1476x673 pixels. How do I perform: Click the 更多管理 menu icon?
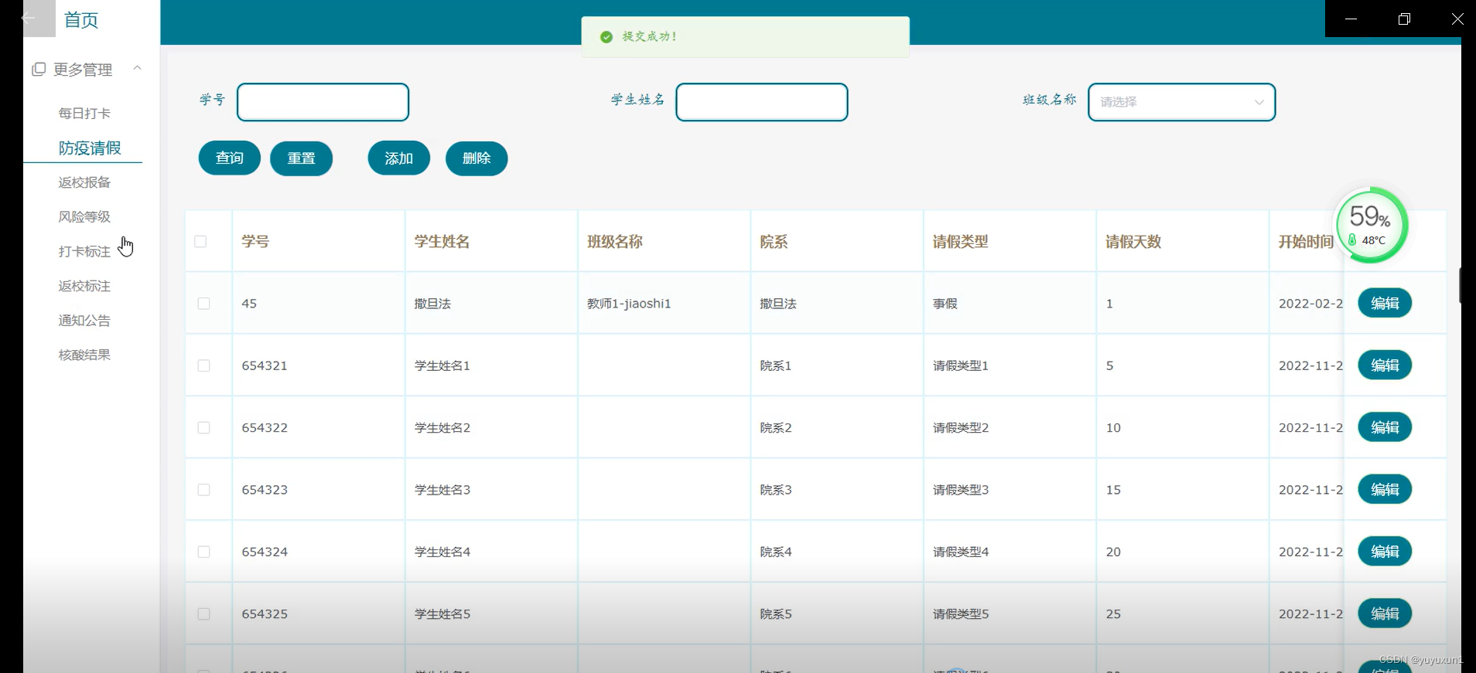tap(39, 69)
